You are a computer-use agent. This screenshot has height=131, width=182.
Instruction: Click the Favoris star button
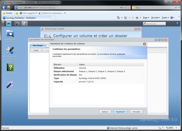point(7,13)
